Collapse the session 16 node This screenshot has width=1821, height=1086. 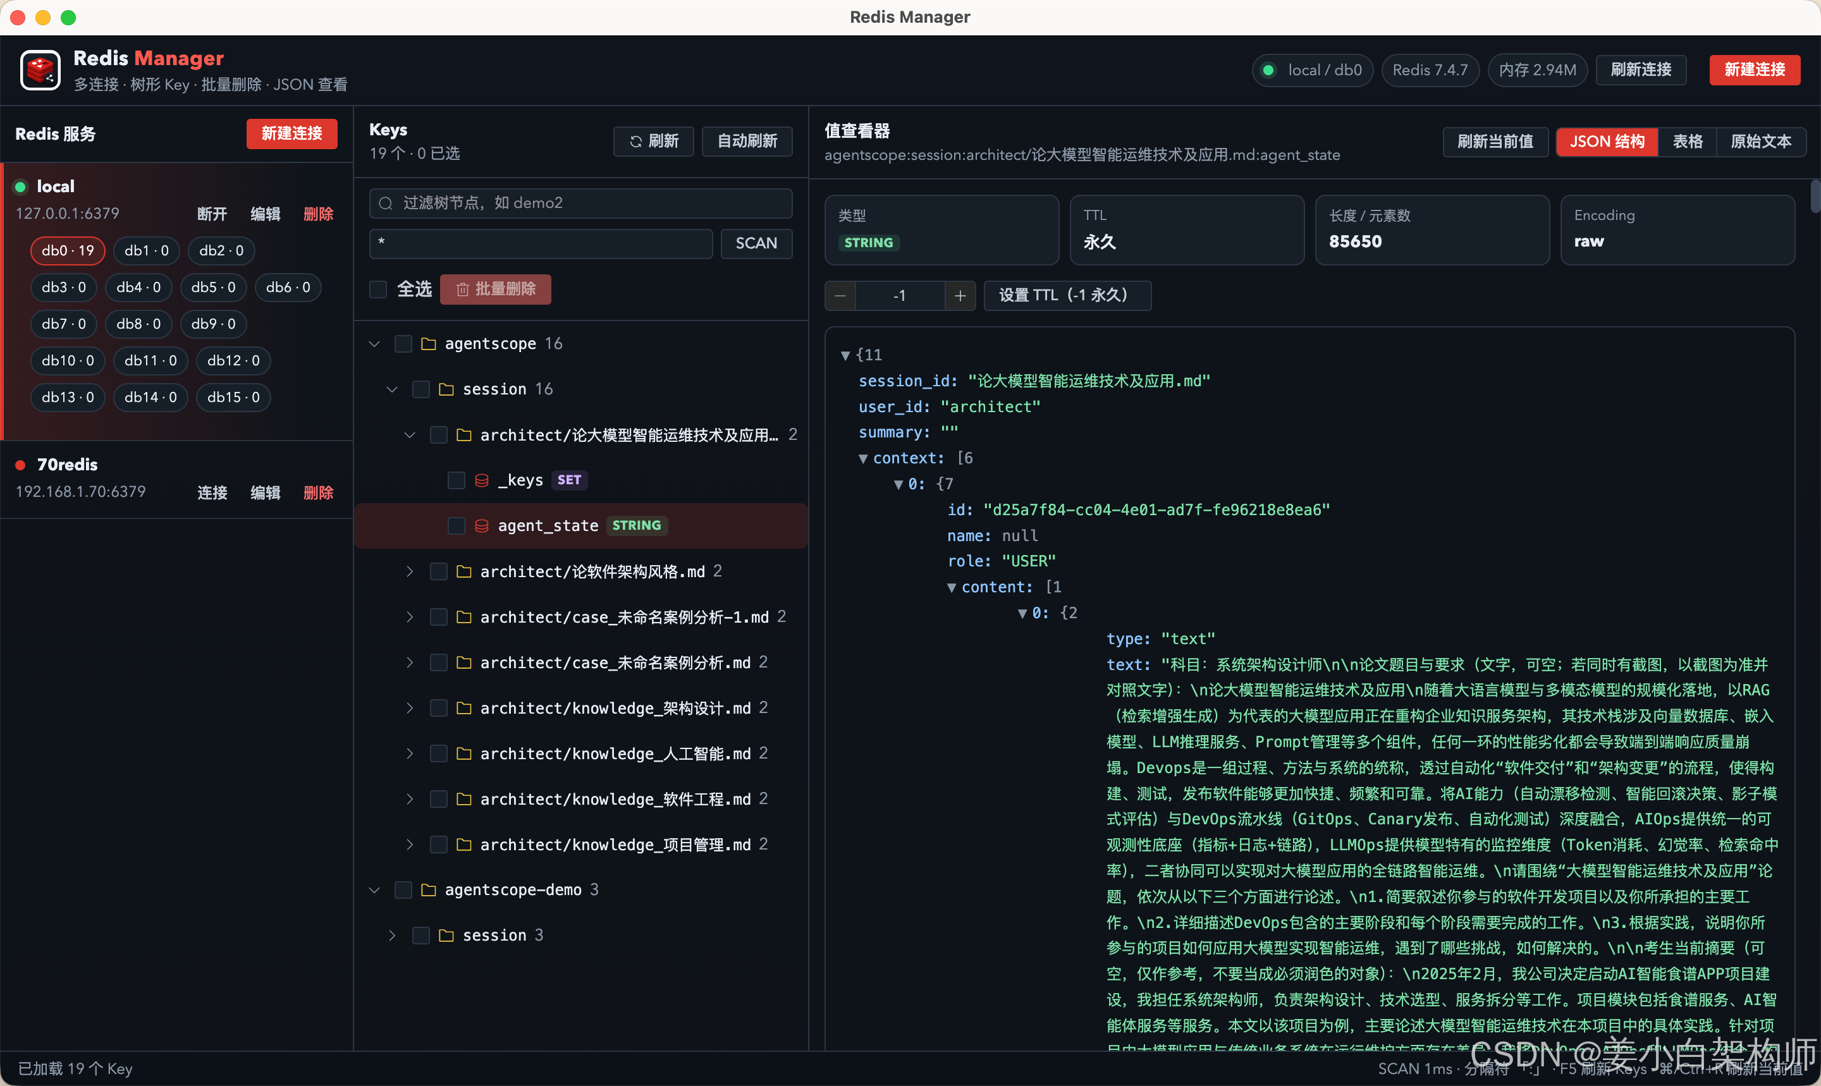click(x=392, y=389)
